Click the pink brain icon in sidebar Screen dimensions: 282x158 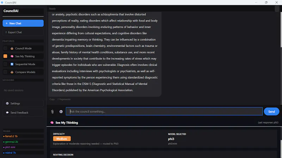[12, 56]
